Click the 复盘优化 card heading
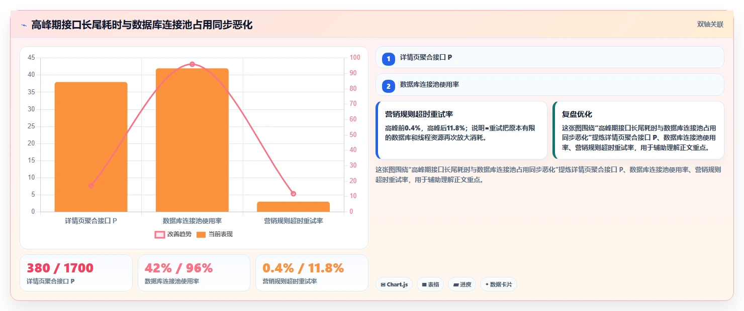Image resolution: width=744 pixels, height=311 pixels. click(x=577, y=114)
